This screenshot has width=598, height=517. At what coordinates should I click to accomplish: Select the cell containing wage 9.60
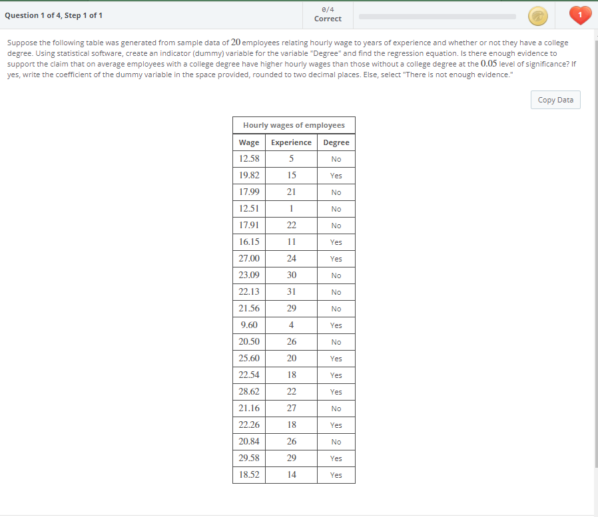click(248, 325)
